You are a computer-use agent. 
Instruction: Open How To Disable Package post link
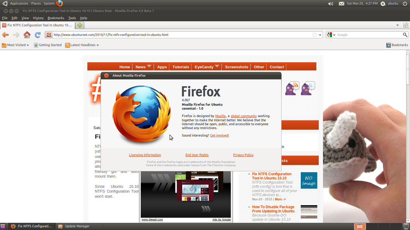(x=273, y=209)
